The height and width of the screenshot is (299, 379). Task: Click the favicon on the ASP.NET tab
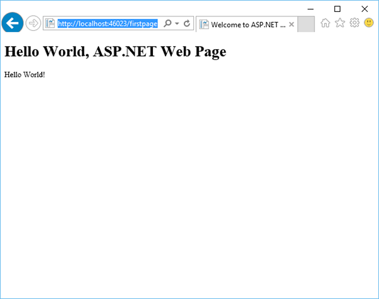(x=204, y=25)
